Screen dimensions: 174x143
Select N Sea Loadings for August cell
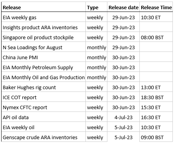[x=43, y=47]
